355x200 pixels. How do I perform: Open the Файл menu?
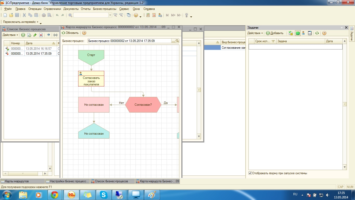click(8, 9)
